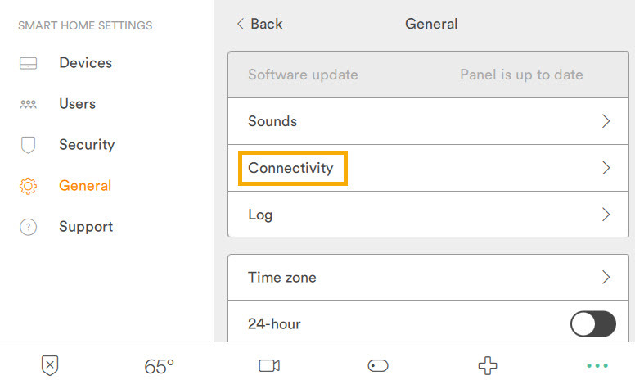Viewport: 635px width, 389px height.
Task: Click the Support question mark icon
Action: point(29,228)
